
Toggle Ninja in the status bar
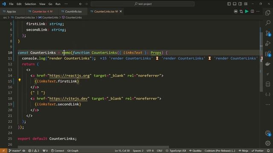pyautogui.click(x=243, y=150)
